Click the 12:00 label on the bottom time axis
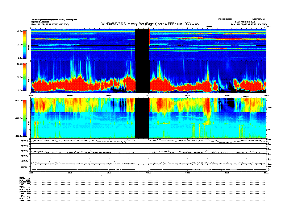The width and height of the screenshot is (287, 222). pos(149,173)
